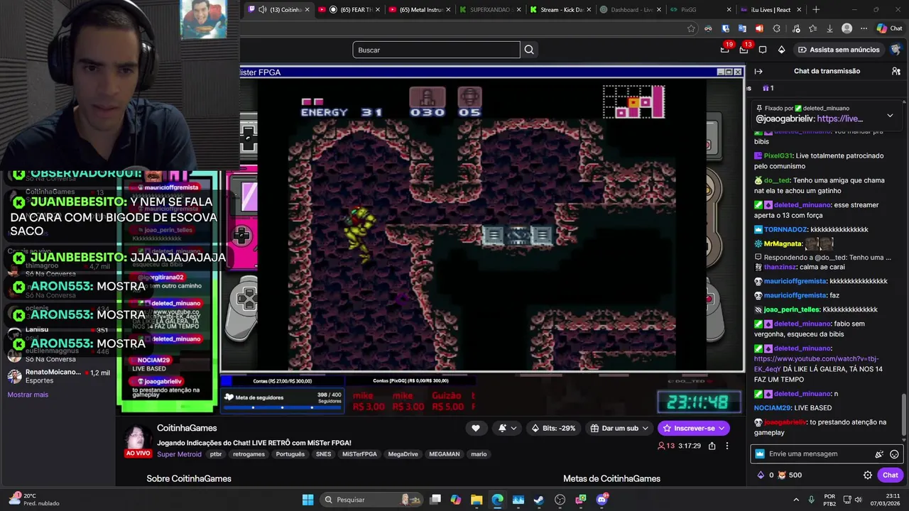Open File Explorer from the taskbar
This screenshot has width=909, height=511.
[477, 500]
